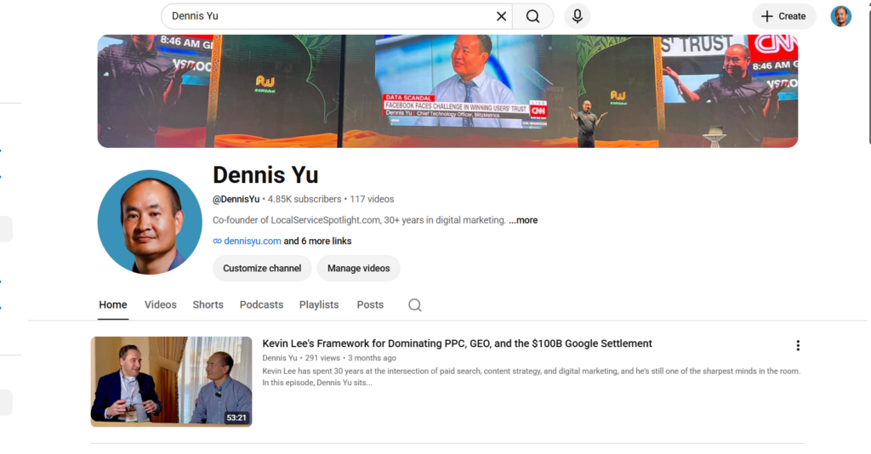
Task: Click inside the 'Dennis Yu' search field
Action: (327, 17)
